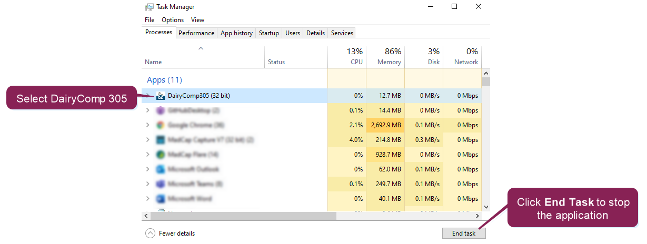Click the GitHubDesktop row icon
647x244 pixels.
coord(161,110)
